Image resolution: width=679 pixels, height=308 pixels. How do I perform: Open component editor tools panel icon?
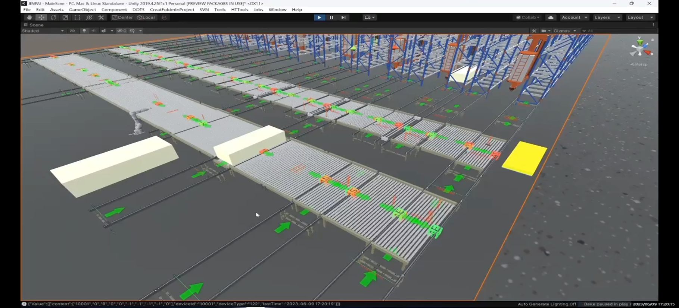point(534,31)
